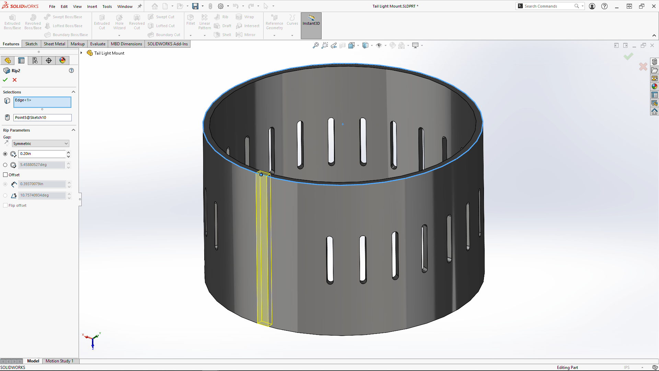Viewport: 659px width, 371px height.
Task: Collapse the Selections group
Action: click(x=73, y=92)
